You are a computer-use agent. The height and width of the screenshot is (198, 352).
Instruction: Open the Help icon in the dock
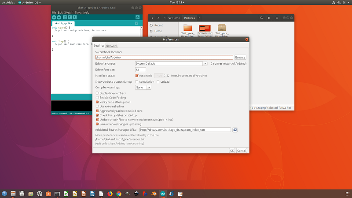4,194
